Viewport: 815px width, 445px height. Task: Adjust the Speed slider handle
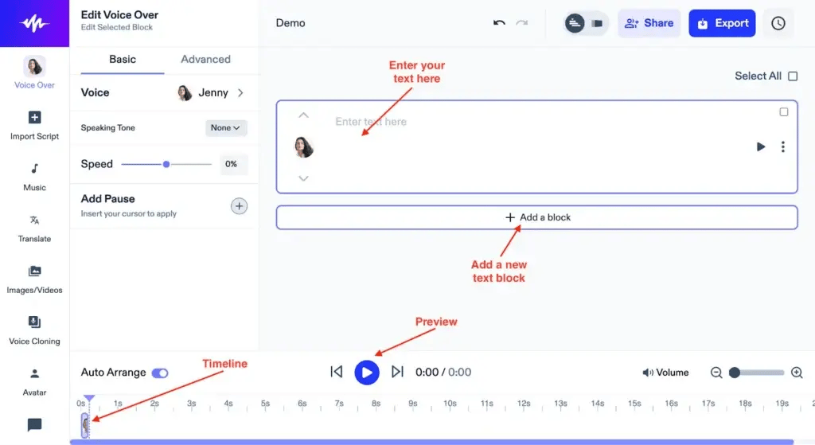click(166, 164)
